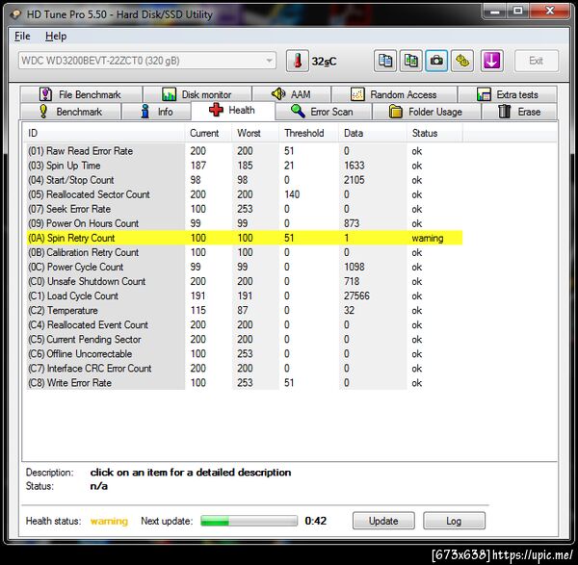Click the yellow Health status warning text
This screenshot has height=565, width=578.
click(109, 521)
